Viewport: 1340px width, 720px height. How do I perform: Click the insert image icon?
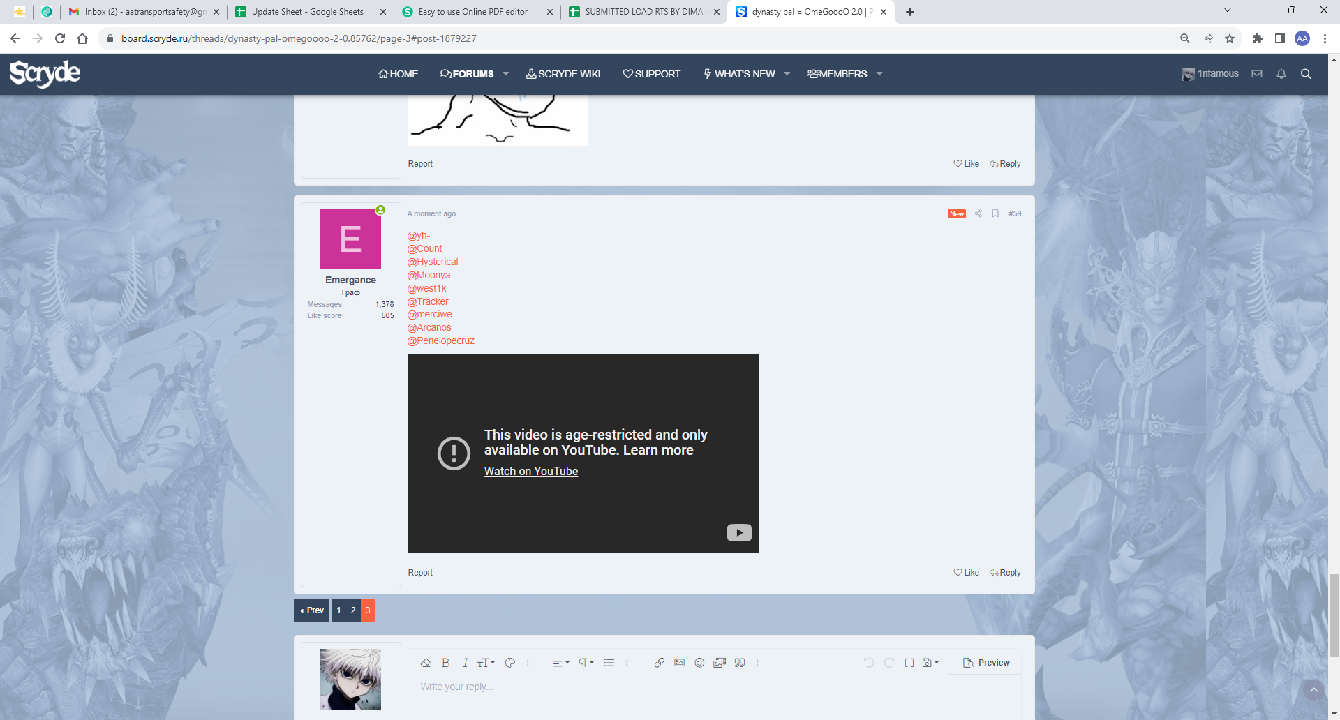pyautogui.click(x=679, y=663)
